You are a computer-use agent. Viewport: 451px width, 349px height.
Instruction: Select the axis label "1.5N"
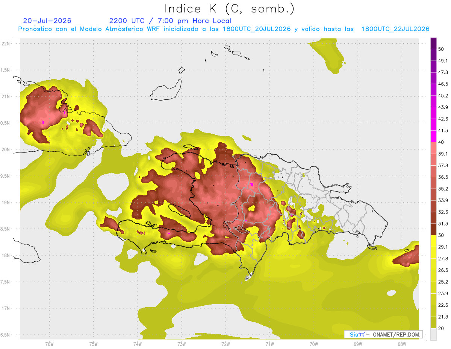(6, 70)
